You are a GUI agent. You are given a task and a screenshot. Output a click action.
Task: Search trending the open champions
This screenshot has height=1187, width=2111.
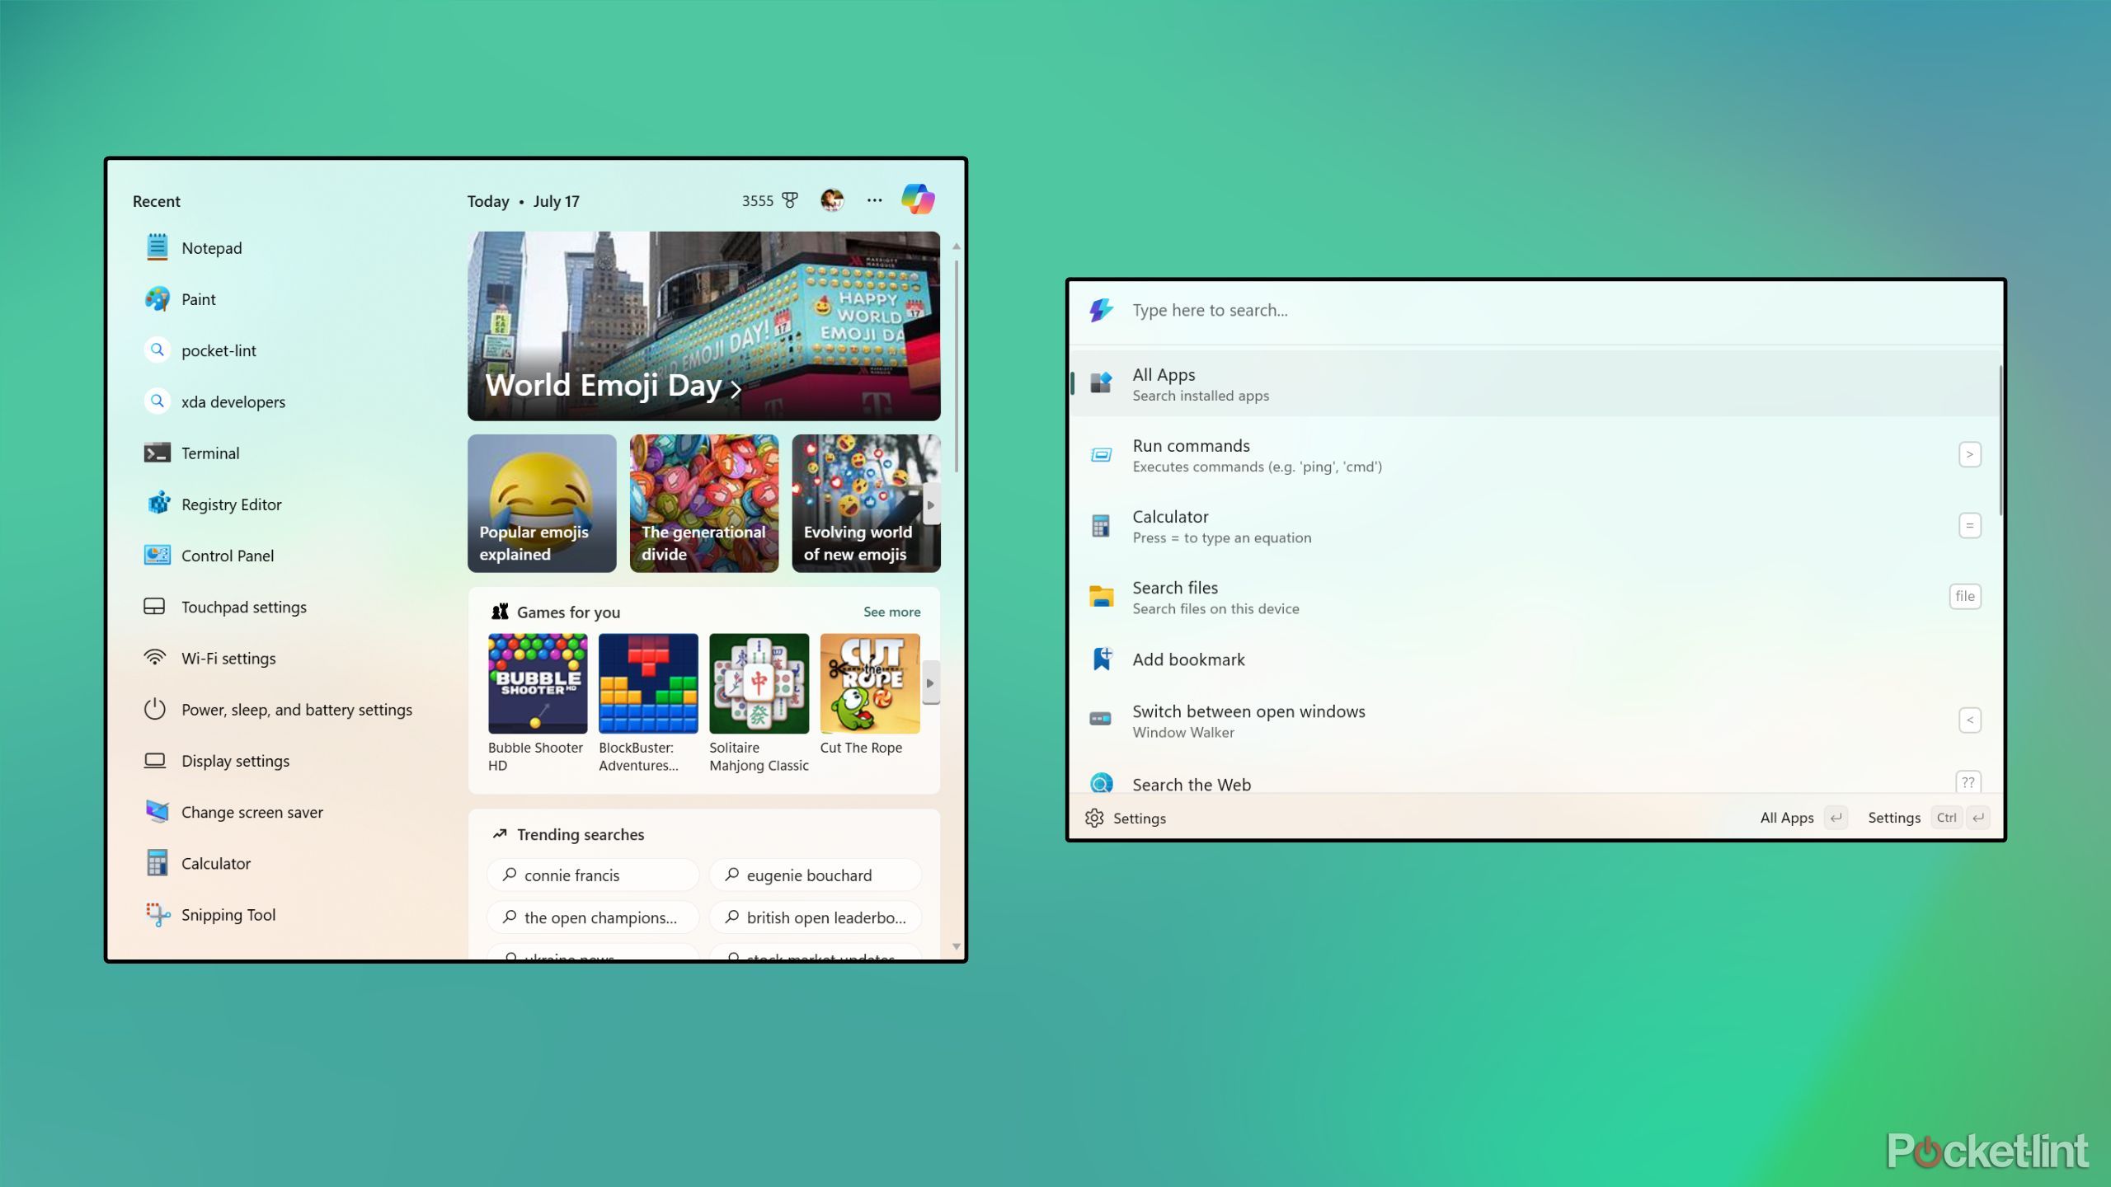click(x=593, y=917)
